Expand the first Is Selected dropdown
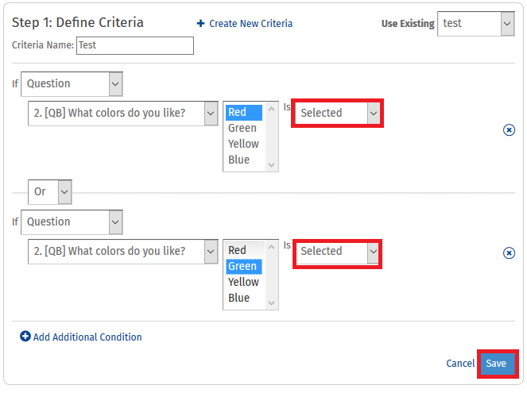The image size is (527, 393). 338,113
